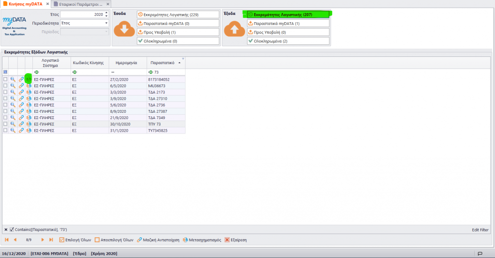The width and height of the screenshot is (495, 258).
Task: Switch to the Εταιρικοί Παράμετροι tab
Action: [x=81, y=4]
